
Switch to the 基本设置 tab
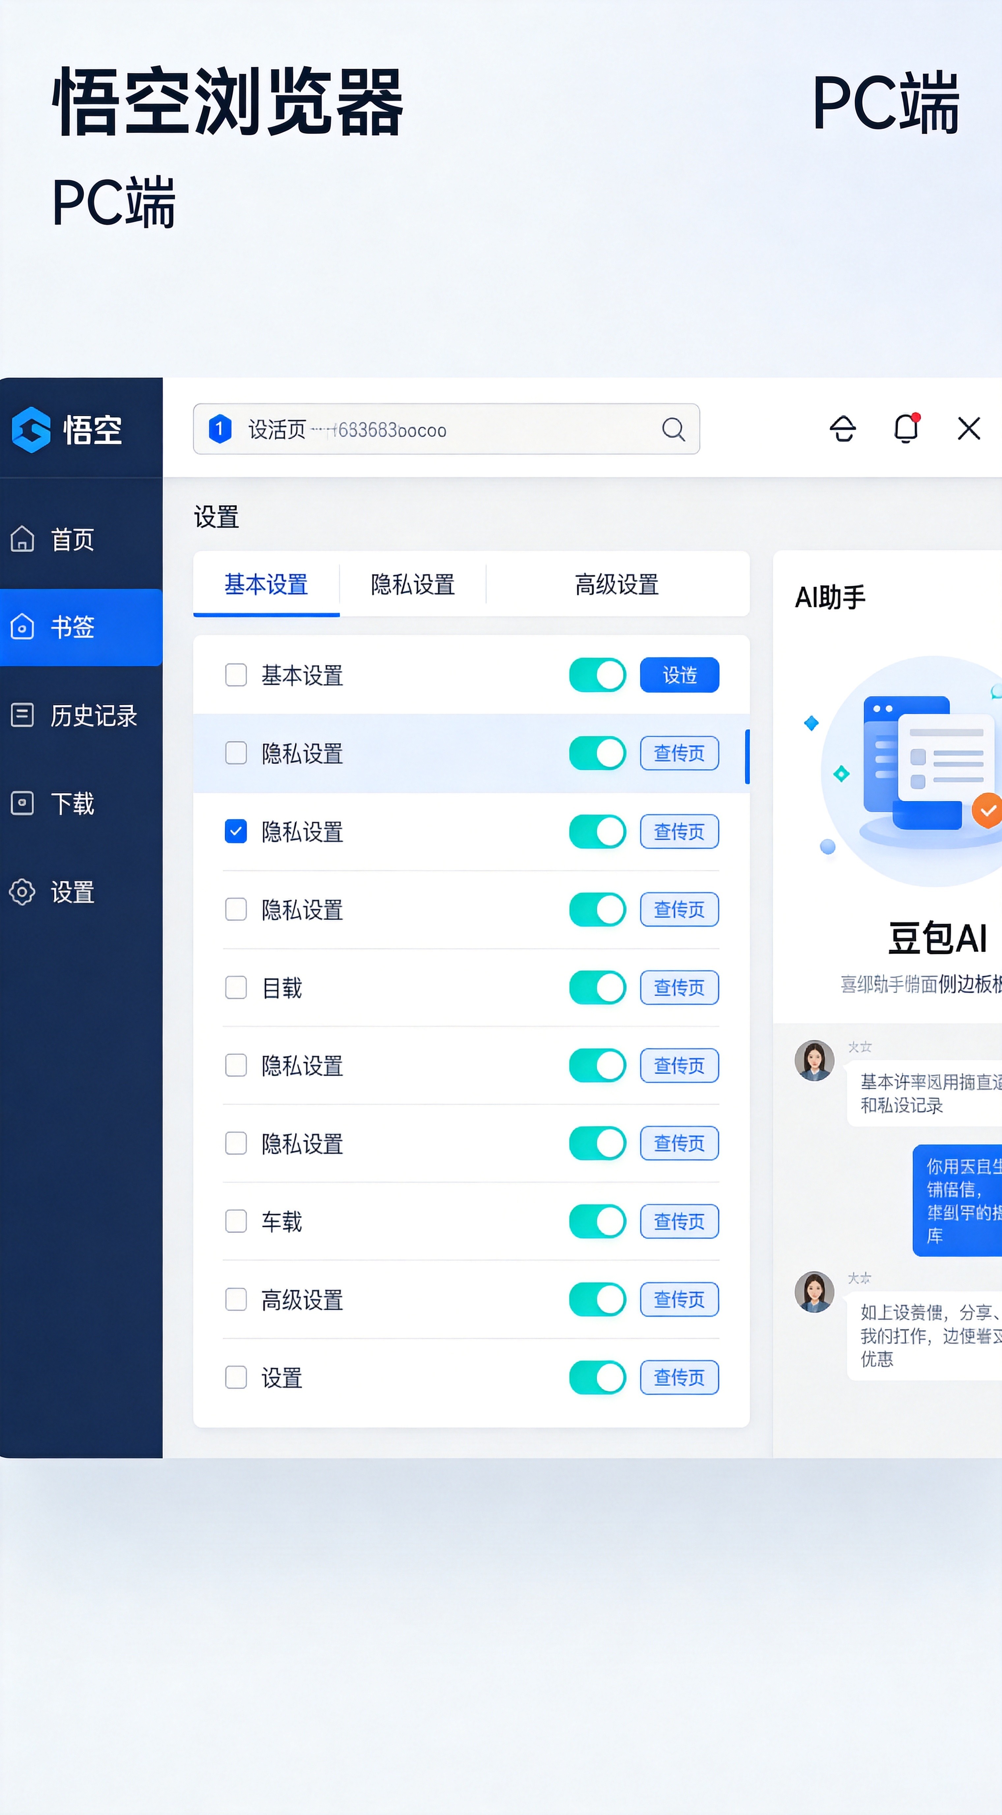[x=266, y=584]
